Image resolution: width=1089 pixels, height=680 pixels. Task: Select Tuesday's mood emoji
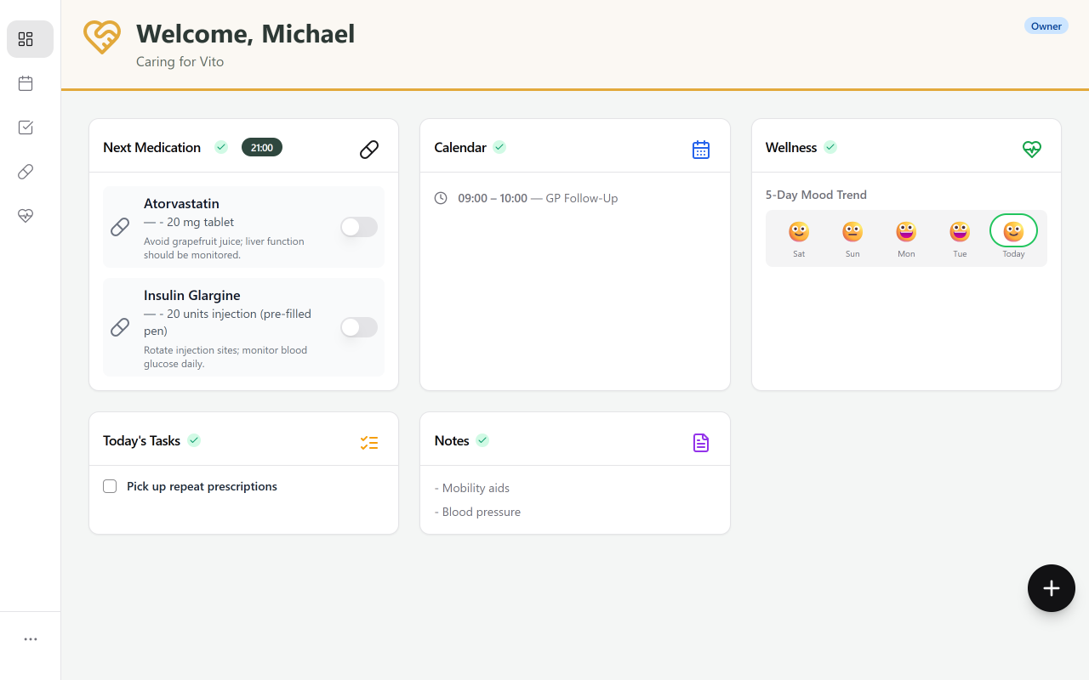tap(960, 231)
